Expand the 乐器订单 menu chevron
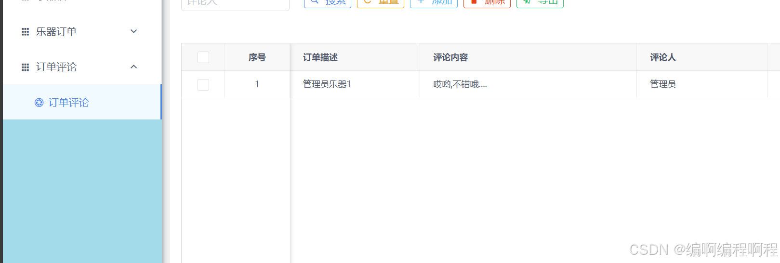The width and height of the screenshot is (780, 263). [134, 31]
